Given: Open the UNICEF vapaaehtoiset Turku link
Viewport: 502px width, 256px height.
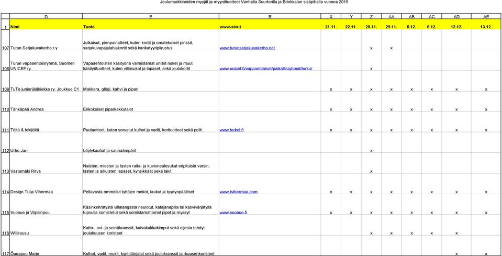Looking at the screenshot, I should pos(266,69).
